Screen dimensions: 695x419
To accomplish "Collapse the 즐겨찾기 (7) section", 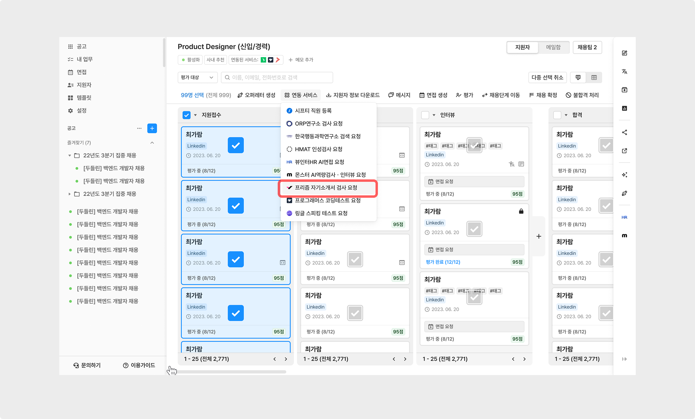I will [152, 143].
